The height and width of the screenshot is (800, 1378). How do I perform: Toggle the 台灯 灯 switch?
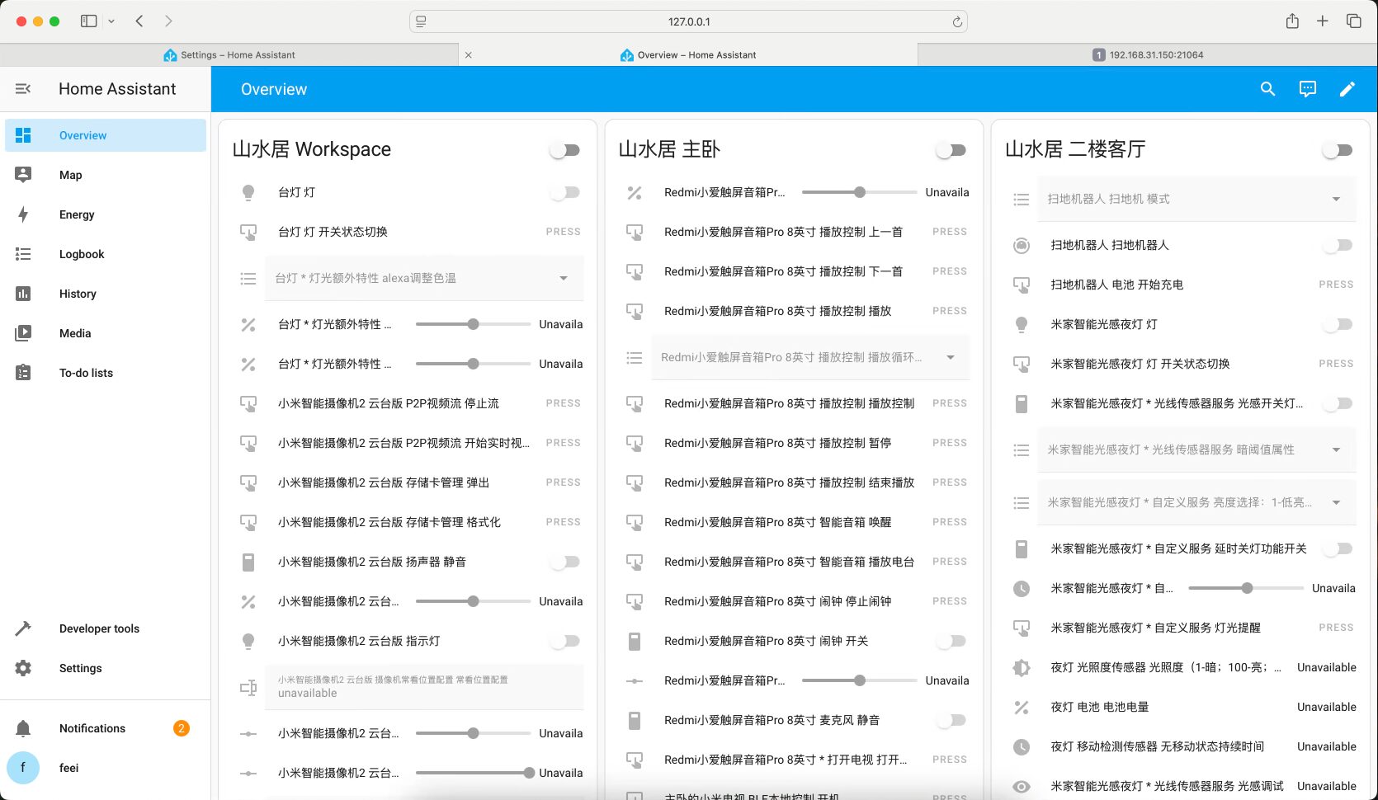click(x=565, y=192)
